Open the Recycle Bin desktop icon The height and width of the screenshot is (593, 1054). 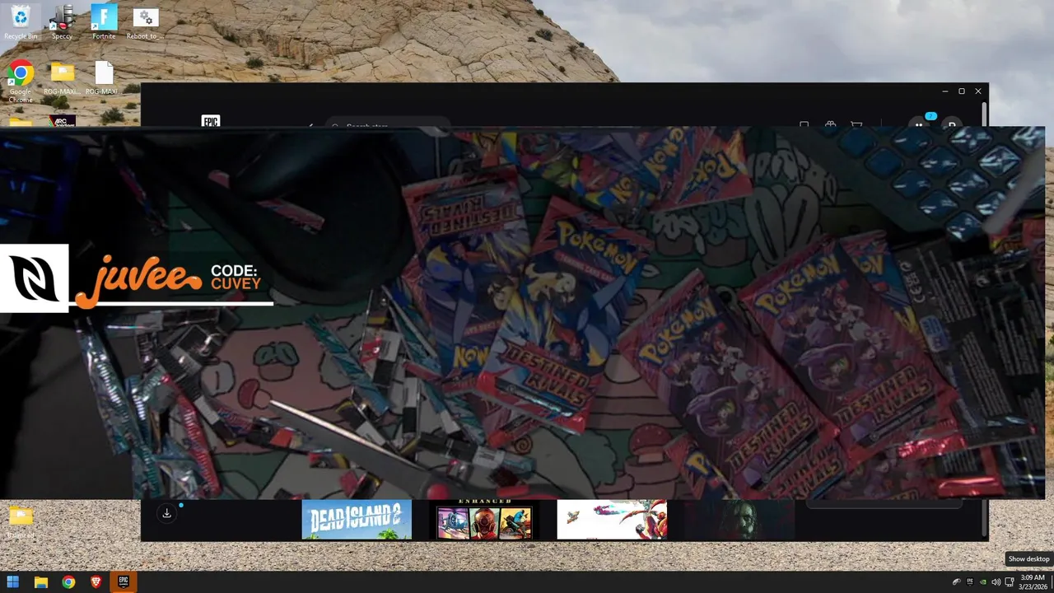(x=21, y=21)
